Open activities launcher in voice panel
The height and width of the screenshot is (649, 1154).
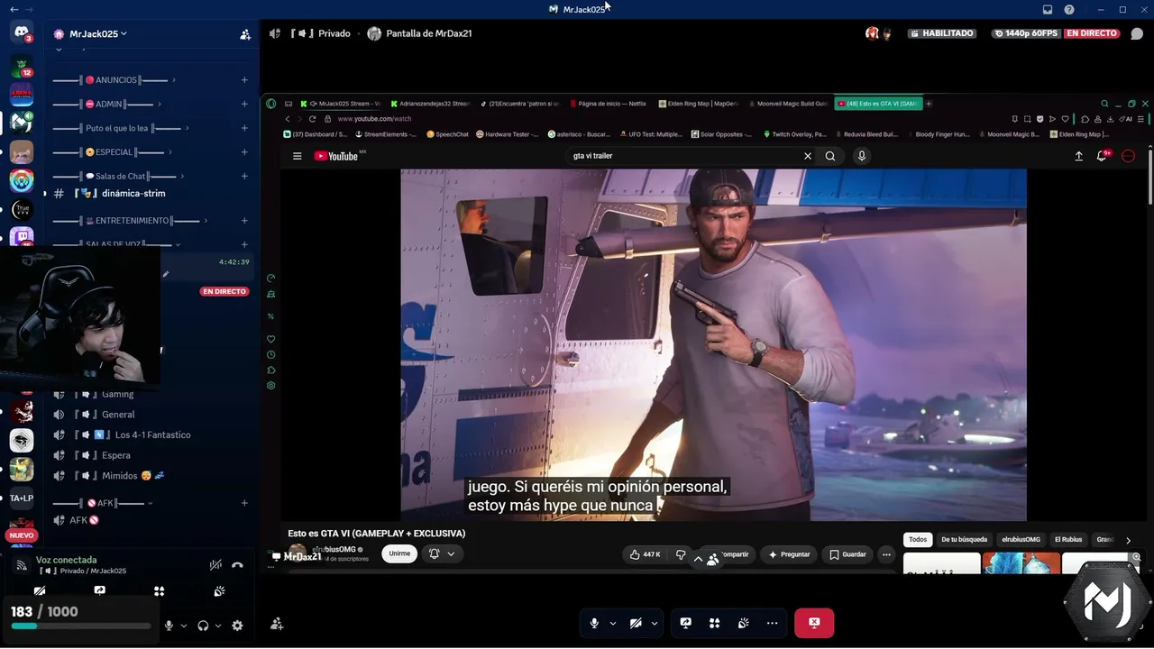click(x=159, y=591)
